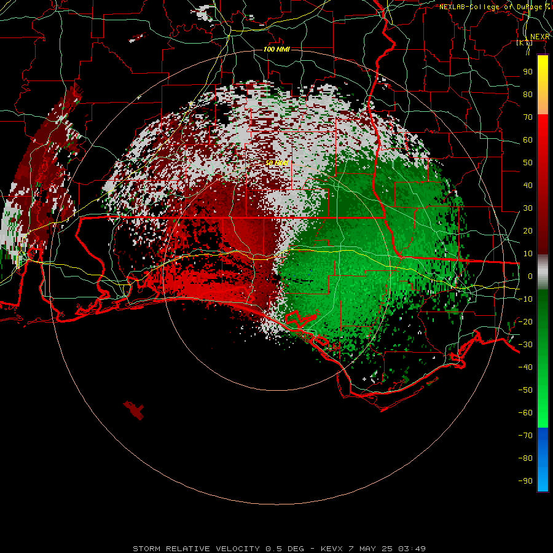553x553 pixels.
Task: Click the isolated dark red echo over the Gulf
Action: pyautogui.click(x=135, y=410)
